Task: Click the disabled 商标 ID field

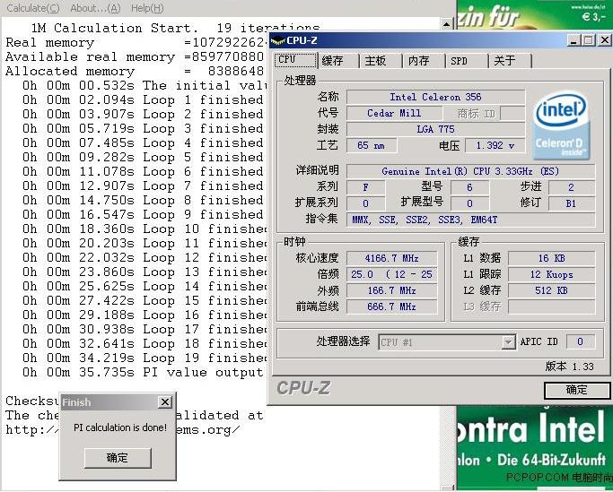Action: click(512, 114)
